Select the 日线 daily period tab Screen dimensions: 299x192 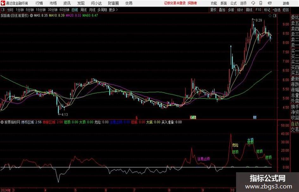75,10
